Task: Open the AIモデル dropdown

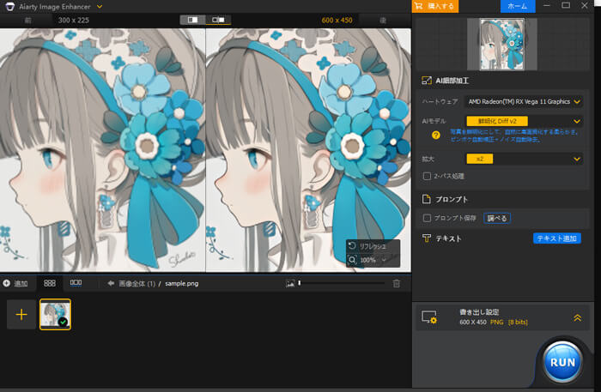Action: point(577,122)
